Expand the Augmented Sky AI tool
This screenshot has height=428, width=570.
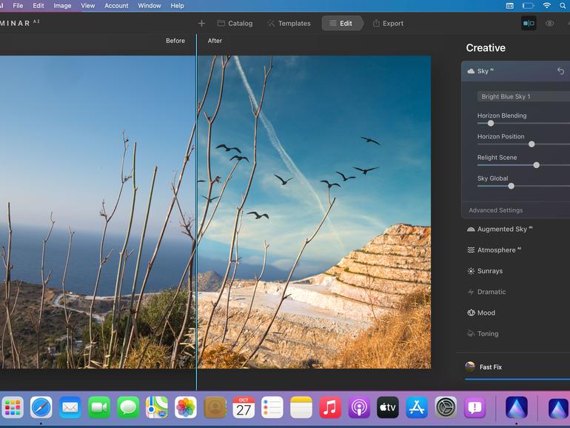point(502,230)
